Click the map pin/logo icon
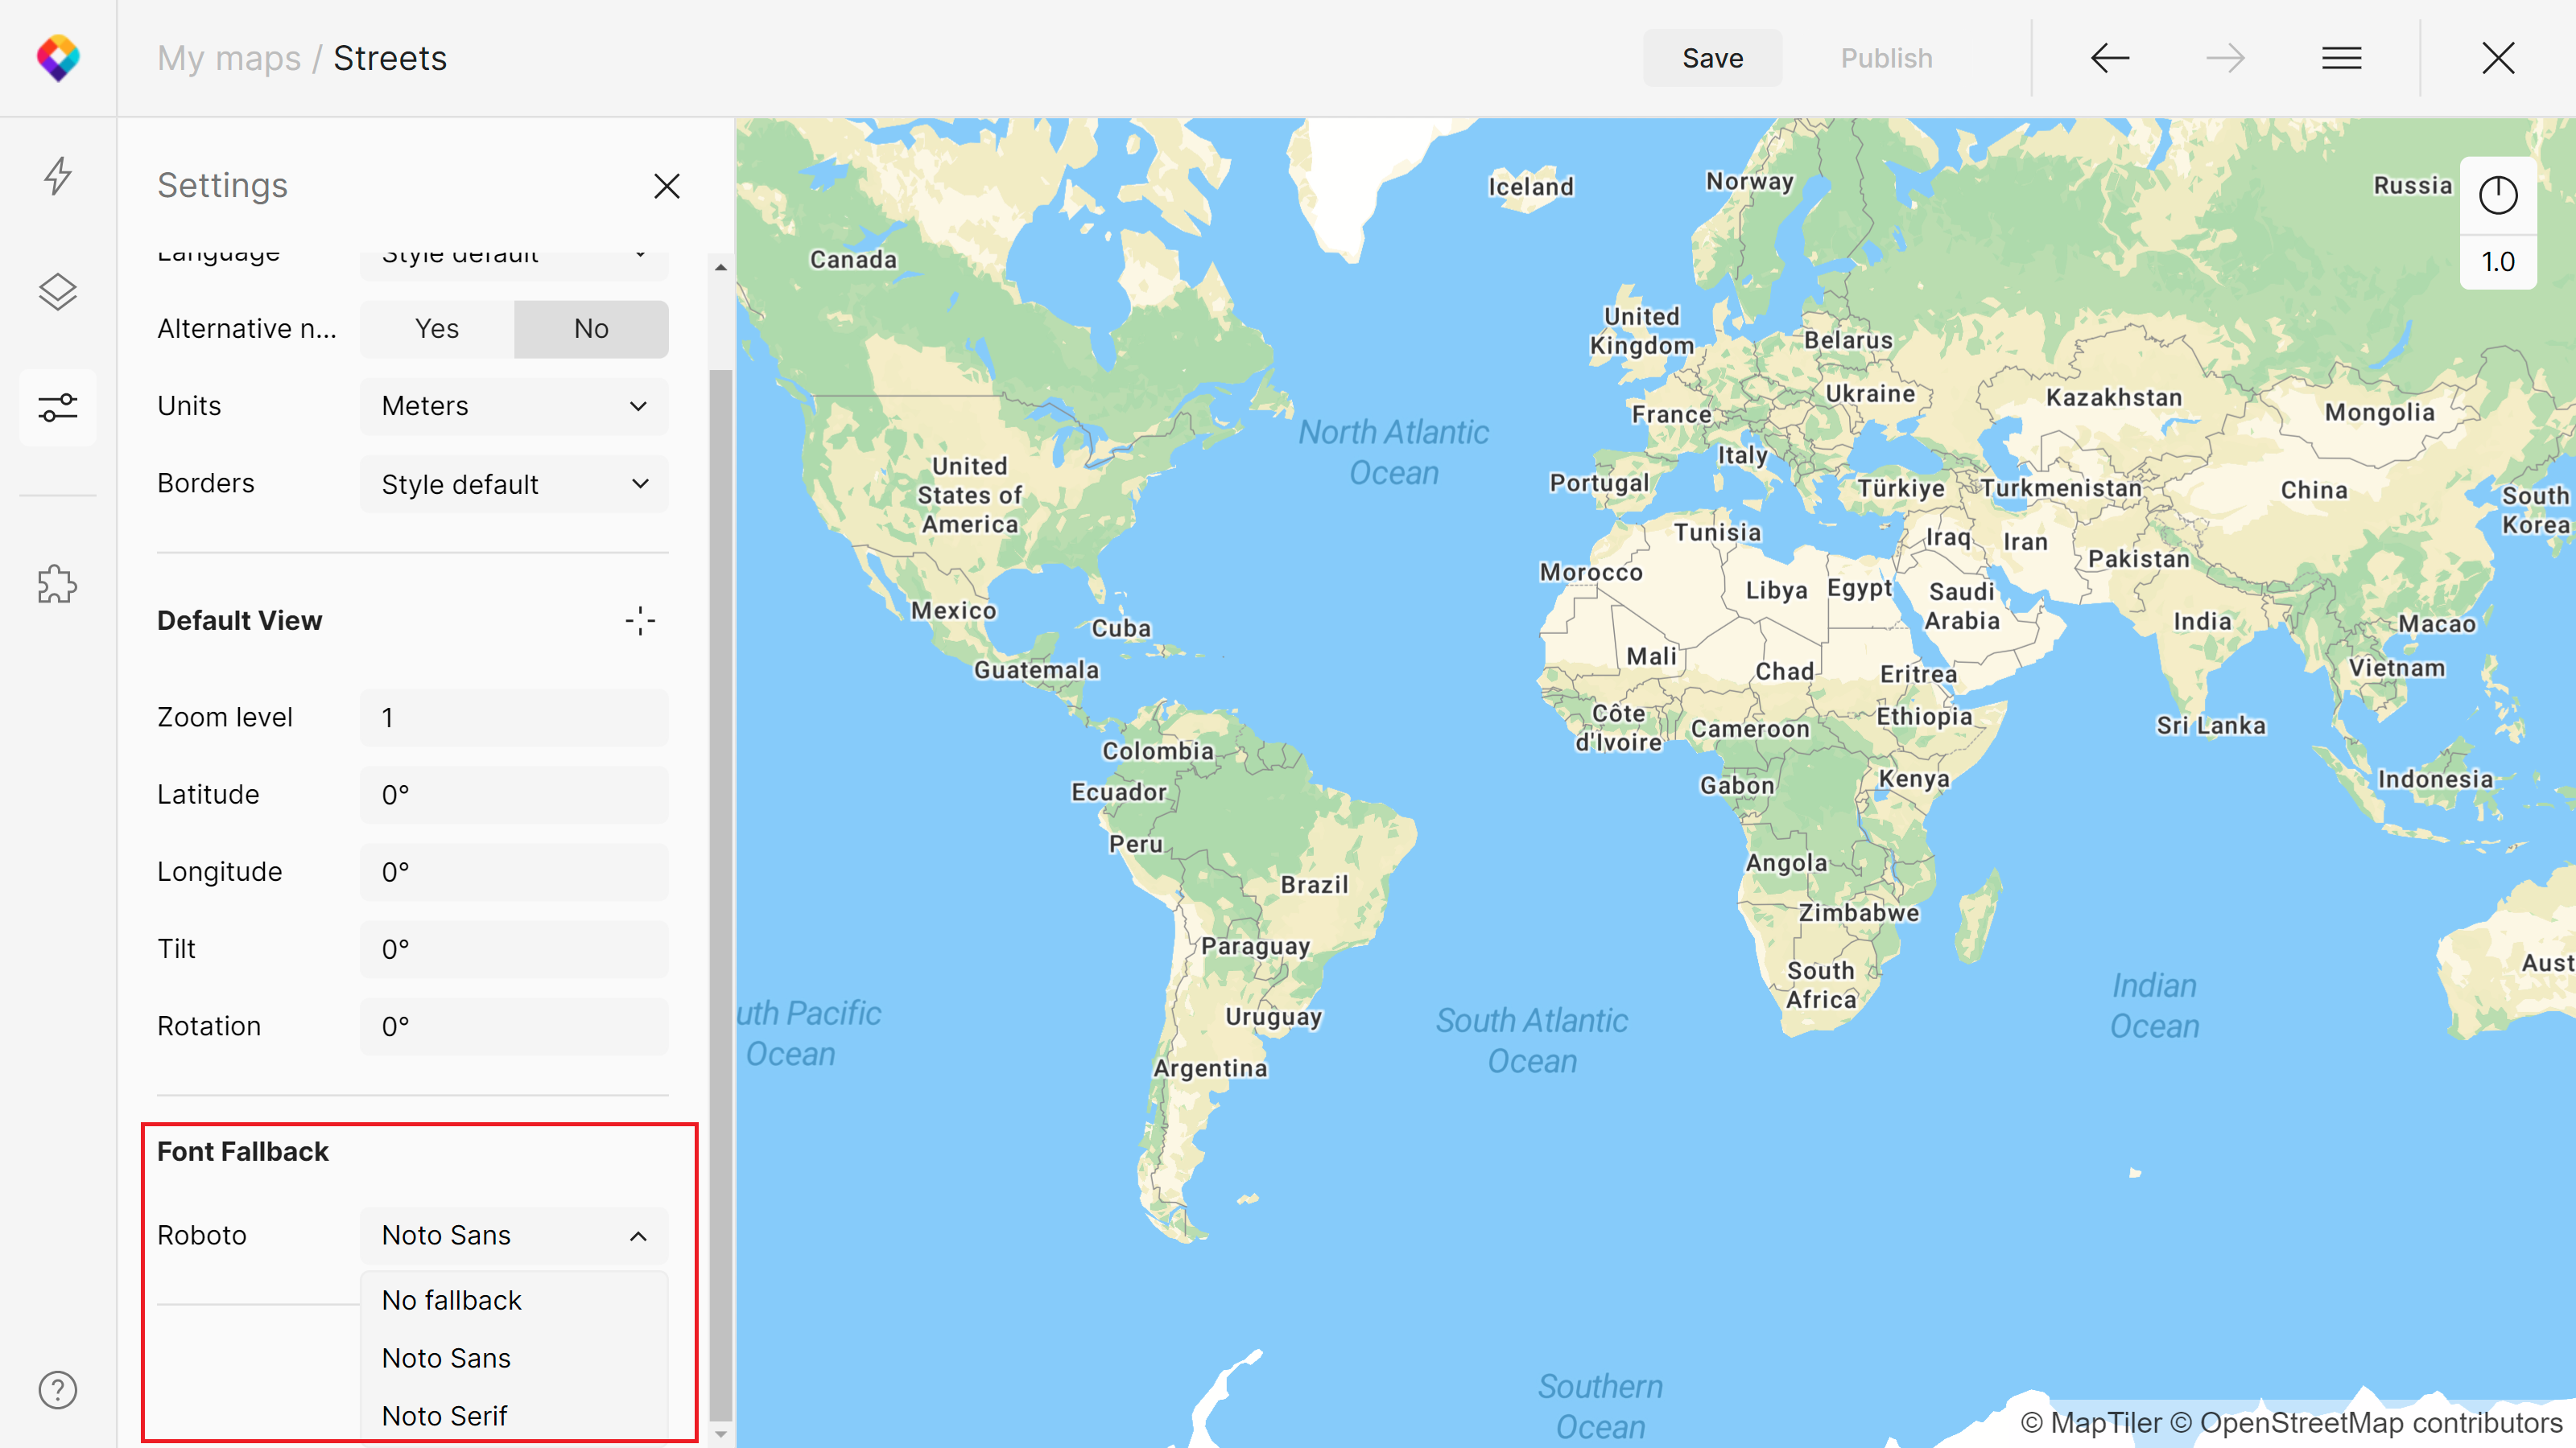This screenshot has width=2576, height=1448. point(59,56)
